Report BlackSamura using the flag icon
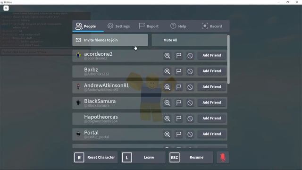Screen dimensions: 302x170 (x=178, y=103)
